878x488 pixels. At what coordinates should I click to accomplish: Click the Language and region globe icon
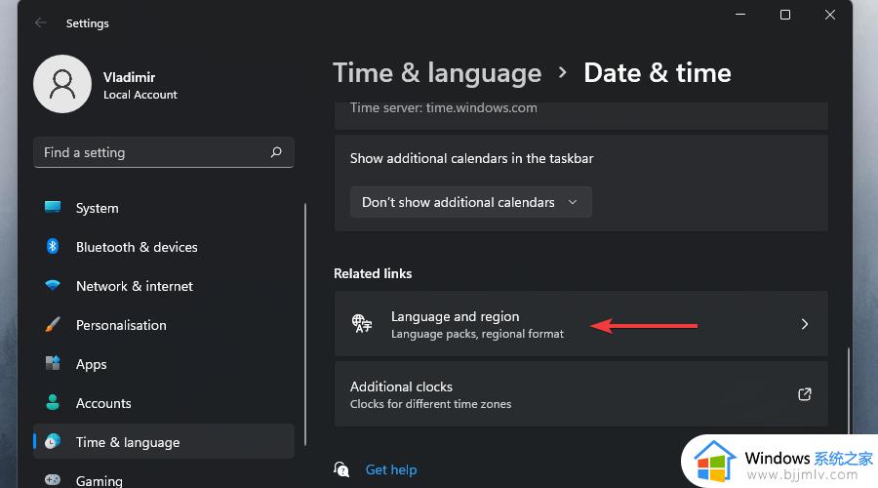pos(362,324)
